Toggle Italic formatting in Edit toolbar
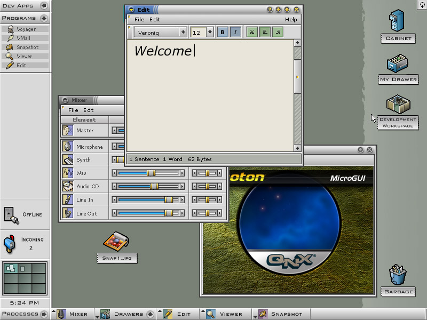Screen dimensions: 427x320 [235, 32]
